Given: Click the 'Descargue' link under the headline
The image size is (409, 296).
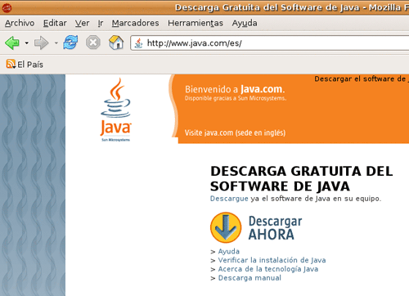Looking at the screenshot, I should [229, 199].
